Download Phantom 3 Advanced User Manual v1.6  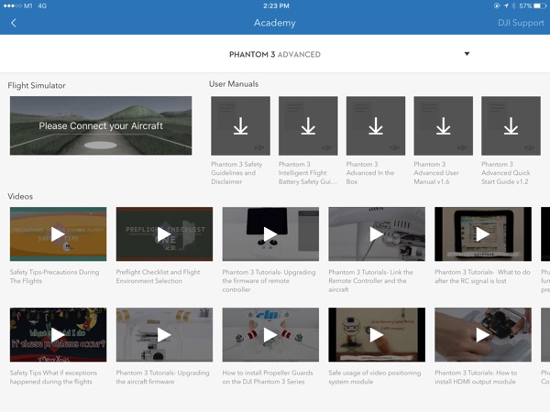coord(444,125)
